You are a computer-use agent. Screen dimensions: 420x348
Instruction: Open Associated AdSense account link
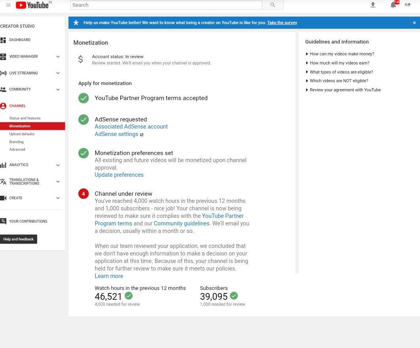131,127
